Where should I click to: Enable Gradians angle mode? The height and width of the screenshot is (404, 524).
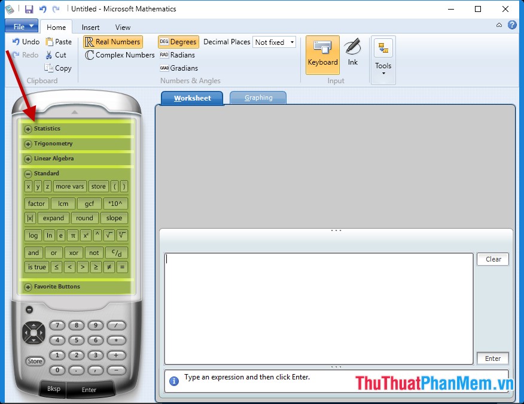pyautogui.click(x=180, y=68)
